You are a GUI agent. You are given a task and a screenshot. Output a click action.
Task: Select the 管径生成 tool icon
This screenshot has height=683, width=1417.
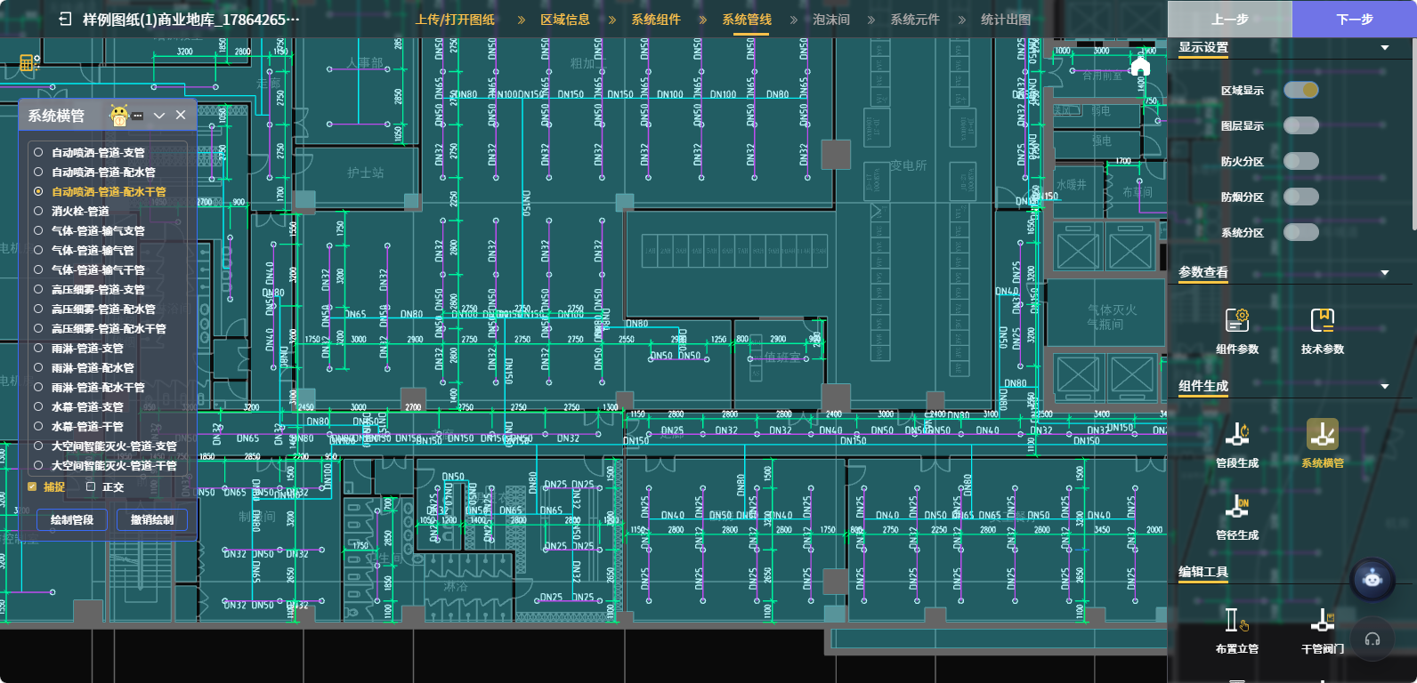click(1237, 507)
